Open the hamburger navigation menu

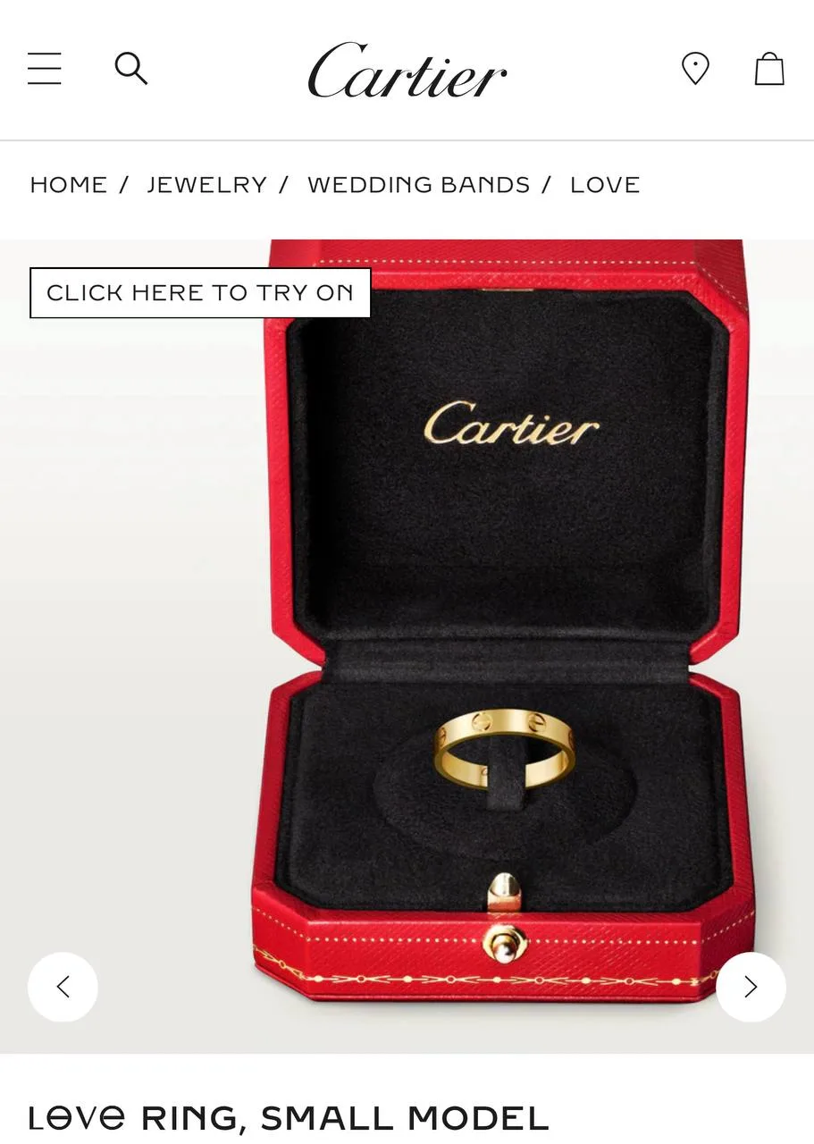coord(45,69)
